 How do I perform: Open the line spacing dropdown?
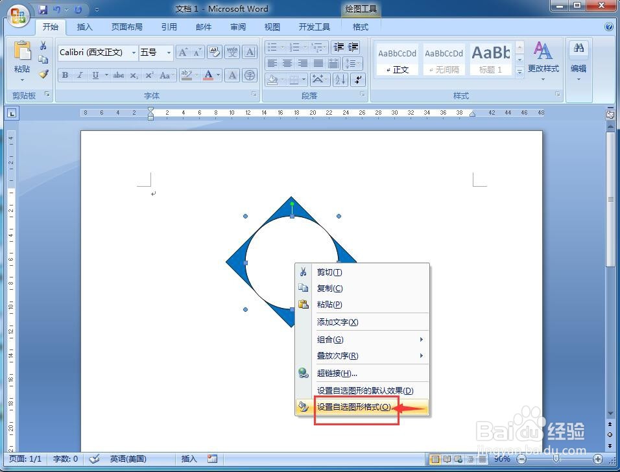[x=353, y=64]
